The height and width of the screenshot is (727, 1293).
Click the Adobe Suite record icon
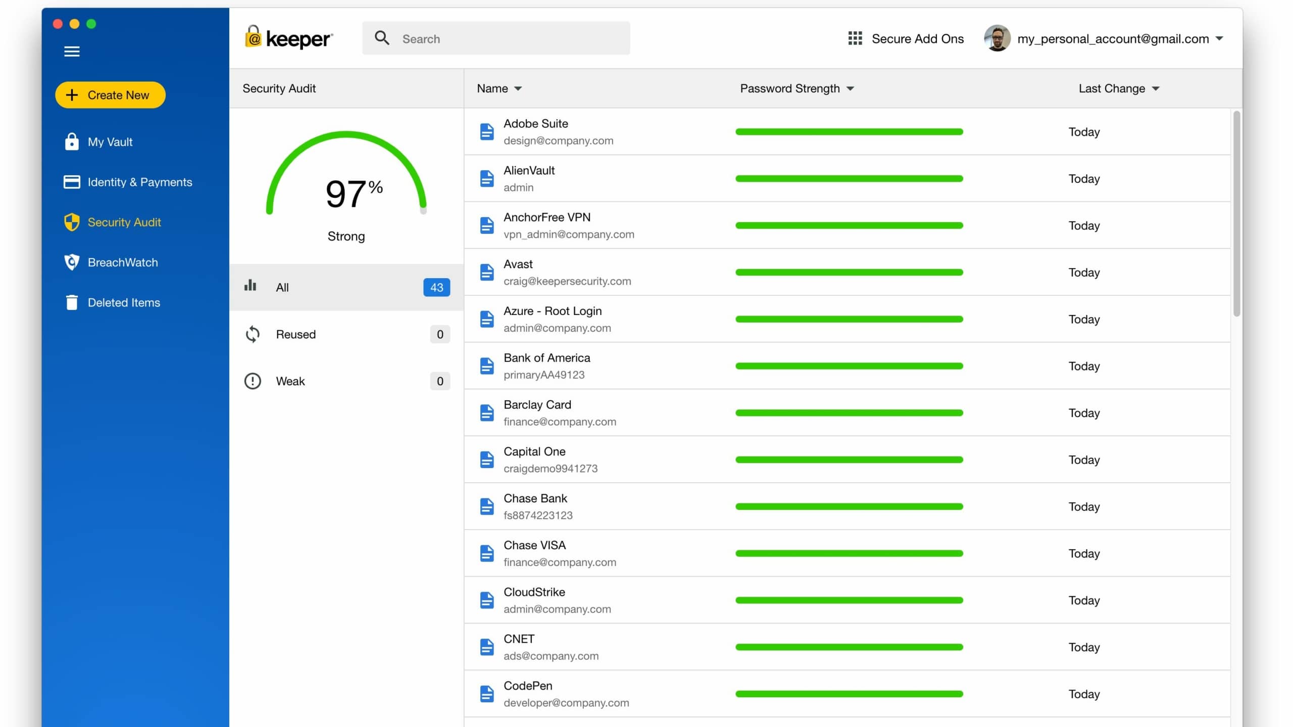pos(486,132)
